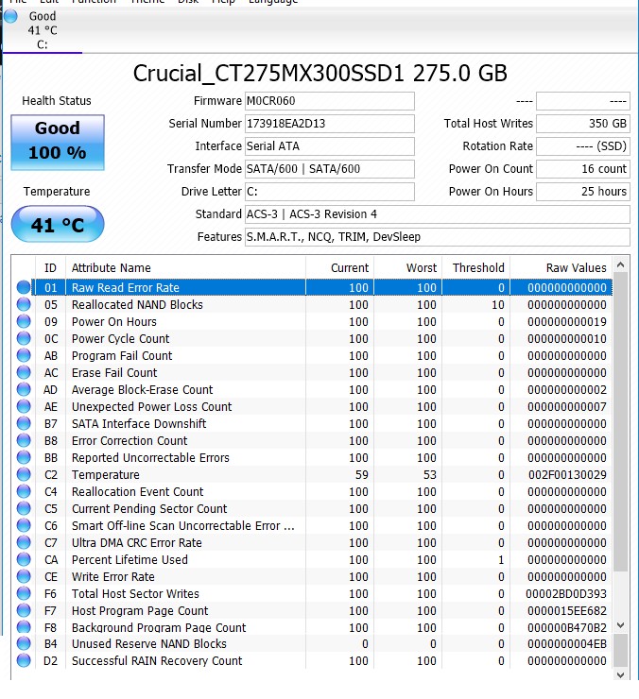Screen dimensions: 639x699
Task: Select the Reallocated NAND Blocks row name
Action: pyautogui.click(x=137, y=305)
